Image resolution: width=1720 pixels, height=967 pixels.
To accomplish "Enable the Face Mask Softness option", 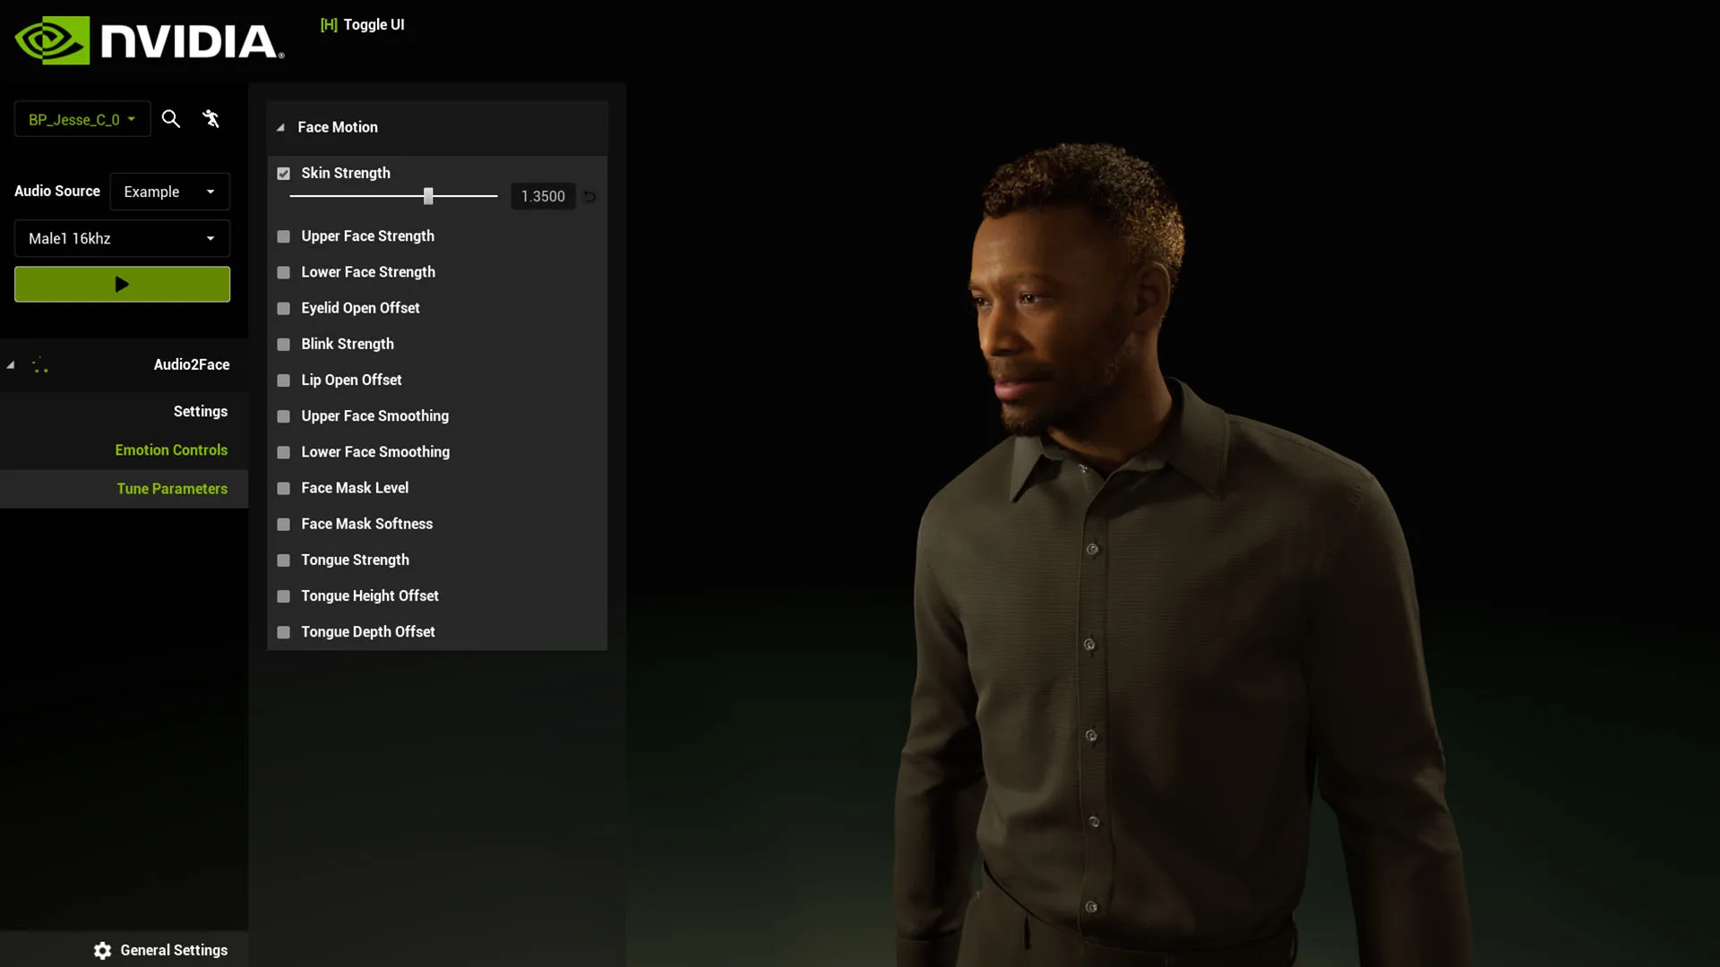I will coord(283,524).
